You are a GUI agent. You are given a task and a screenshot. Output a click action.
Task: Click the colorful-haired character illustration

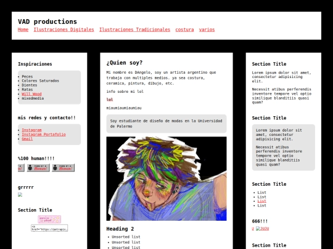pos(166,179)
